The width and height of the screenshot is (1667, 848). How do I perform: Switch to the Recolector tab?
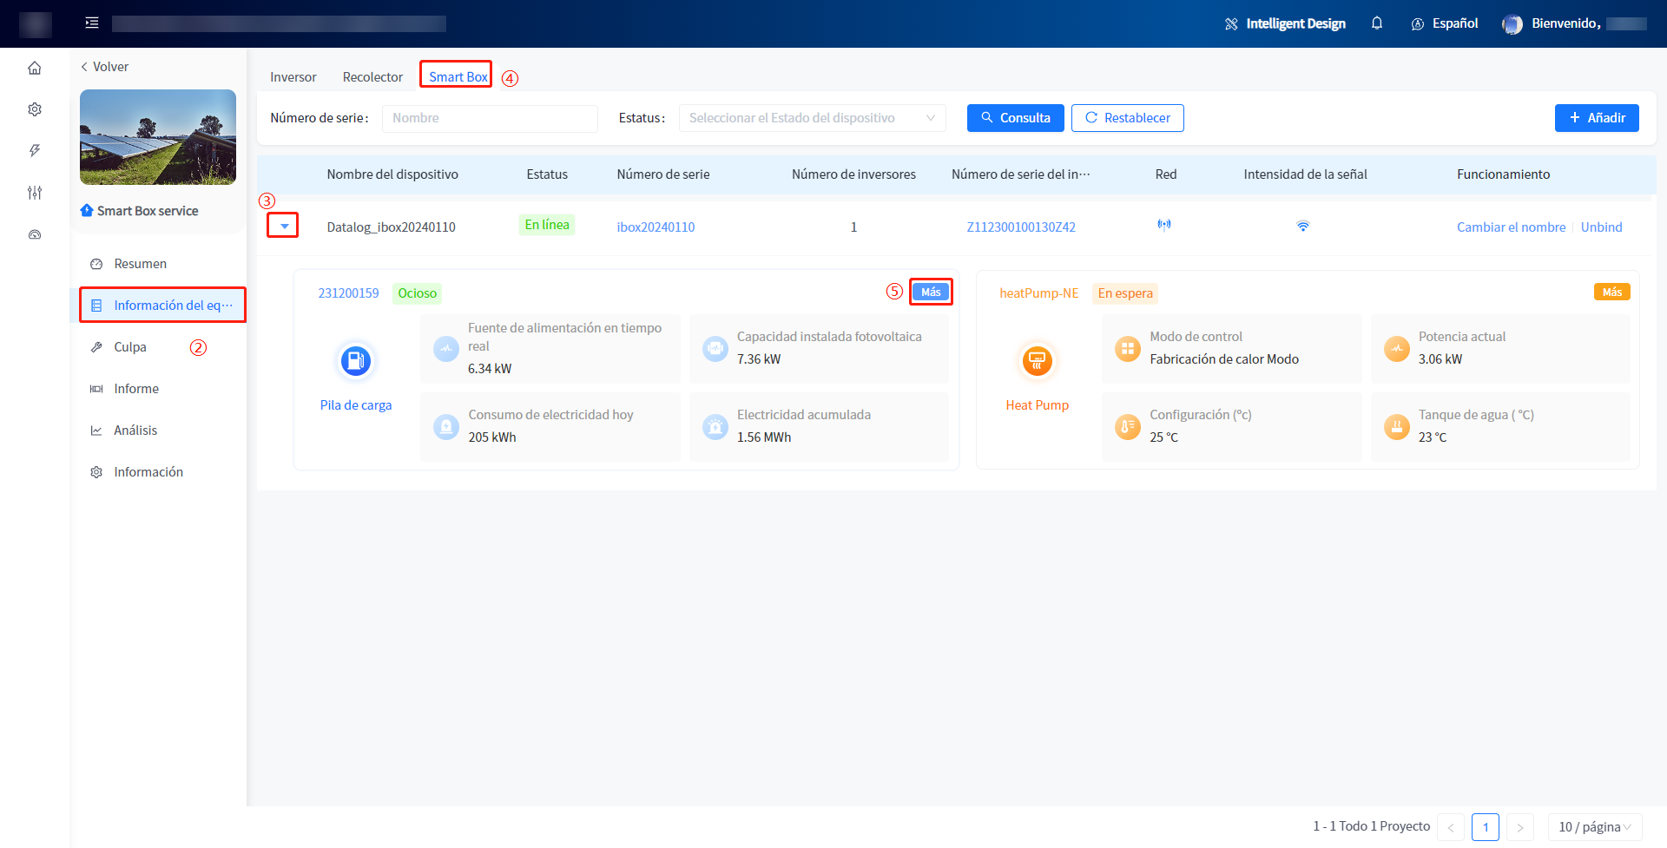coord(372,77)
